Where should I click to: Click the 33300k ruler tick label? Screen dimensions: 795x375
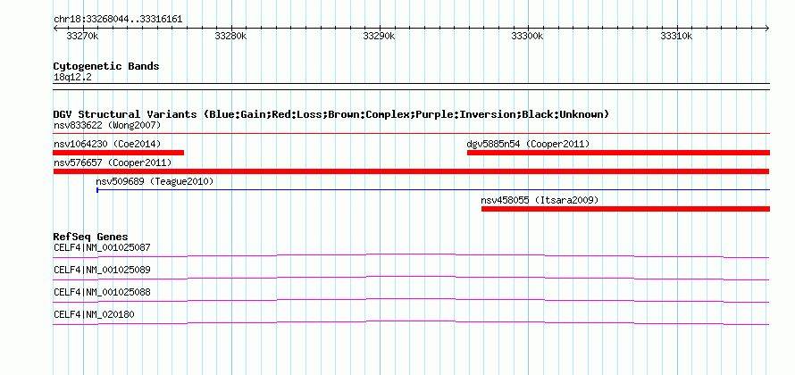[x=527, y=37]
